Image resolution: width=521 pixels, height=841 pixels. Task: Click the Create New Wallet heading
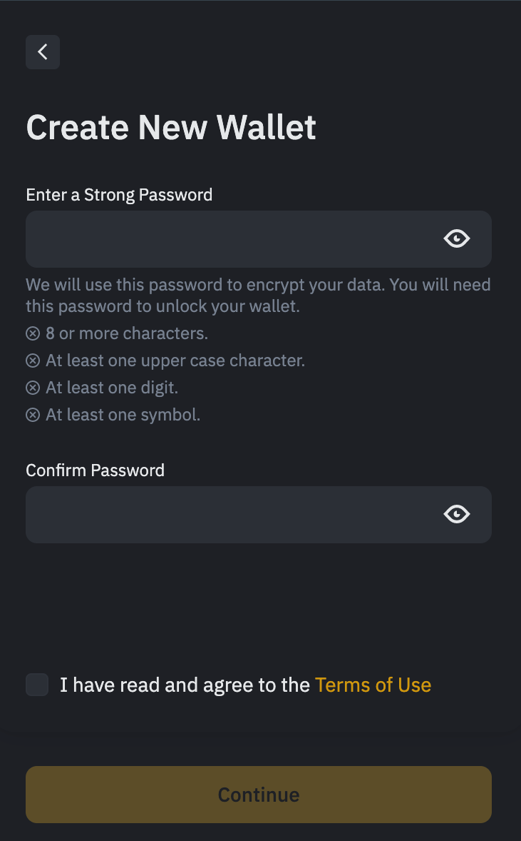click(171, 127)
